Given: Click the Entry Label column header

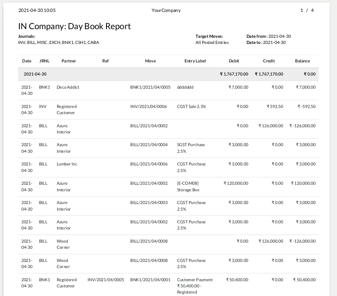Looking at the screenshot, I should tap(195, 61).
